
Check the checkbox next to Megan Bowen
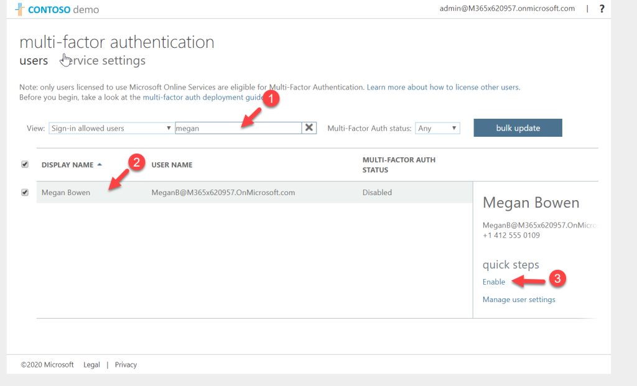tap(25, 192)
